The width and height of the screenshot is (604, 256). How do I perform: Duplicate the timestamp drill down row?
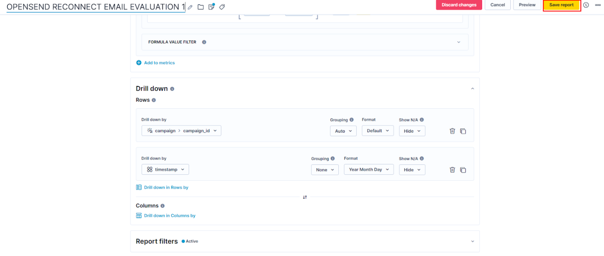463,170
